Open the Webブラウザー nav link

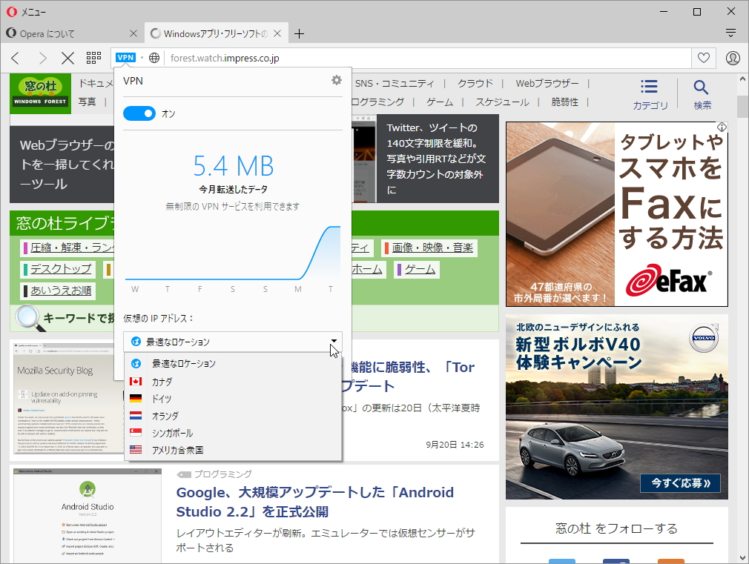point(547,84)
